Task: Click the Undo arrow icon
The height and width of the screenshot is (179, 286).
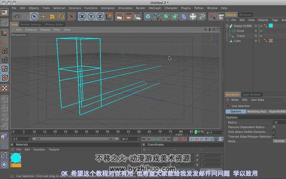Action: (x=16, y=16)
